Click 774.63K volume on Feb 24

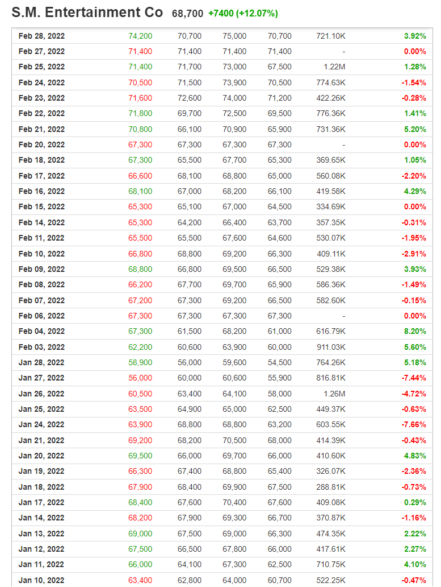pos(331,82)
